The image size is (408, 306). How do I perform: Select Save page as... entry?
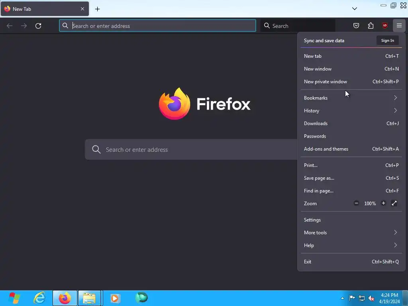point(351,178)
